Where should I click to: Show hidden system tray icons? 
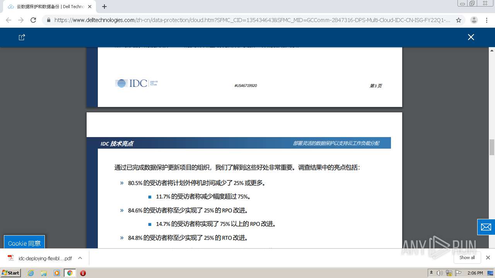(432, 273)
